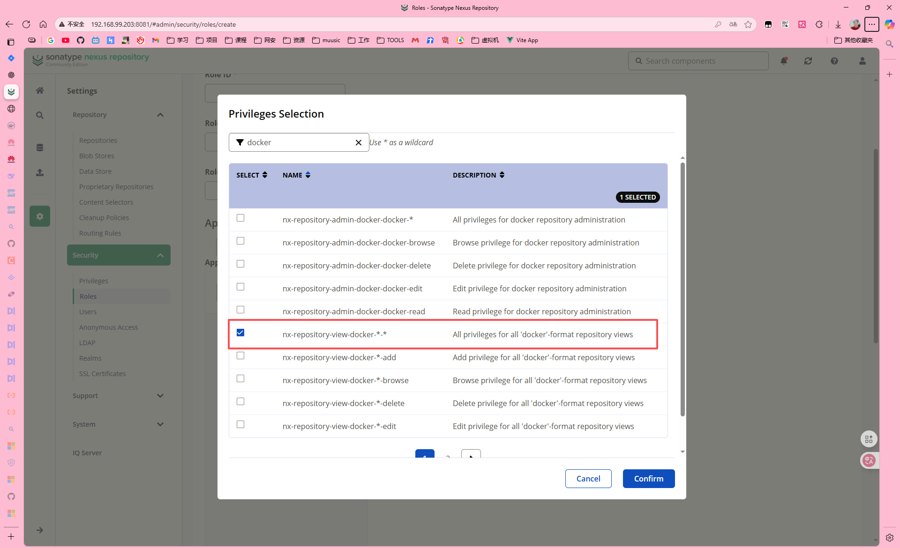
Task: Open the user account icon
Action: click(x=862, y=61)
